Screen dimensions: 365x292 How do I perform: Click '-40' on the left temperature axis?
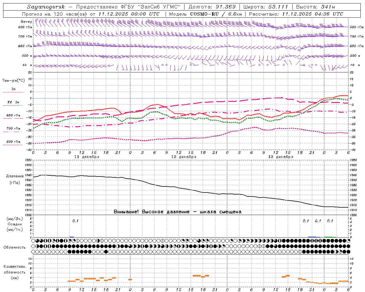point(29,150)
